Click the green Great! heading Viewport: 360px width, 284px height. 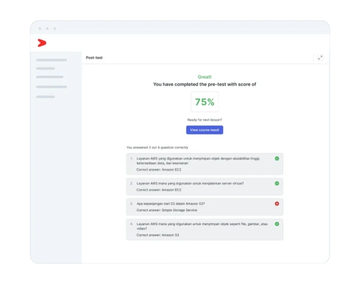tap(205, 77)
